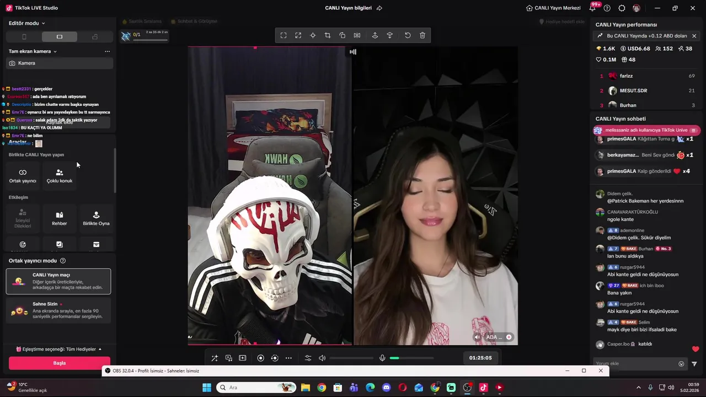Click the share arrow next to CANLI Yayın bilgileri
This screenshot has width=706, height=397.
point(379,8)
